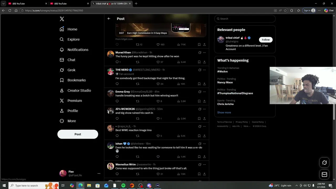The width and height of the screenshot is (336, 189).
Task: Open a new browser tab
Action: tap(136, 4)
